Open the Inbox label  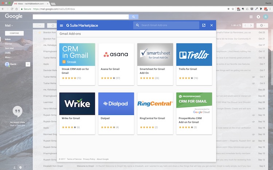tap(8, 40)
